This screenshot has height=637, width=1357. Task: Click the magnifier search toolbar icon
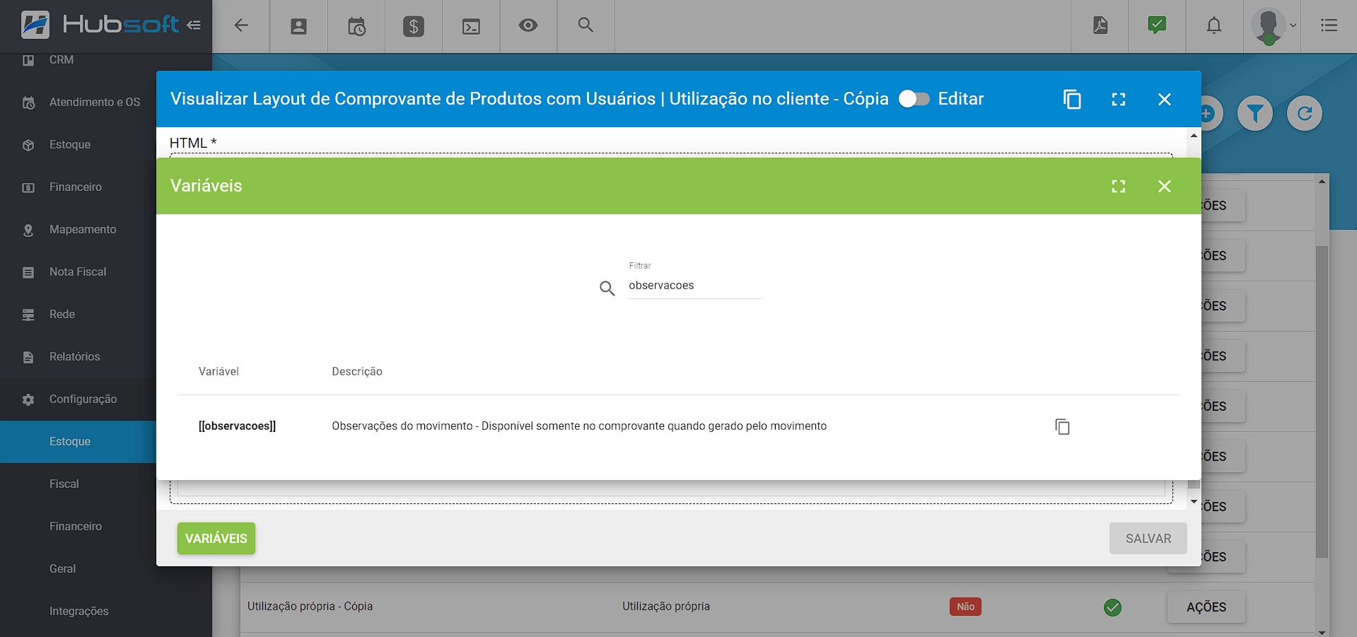(586, 25)
